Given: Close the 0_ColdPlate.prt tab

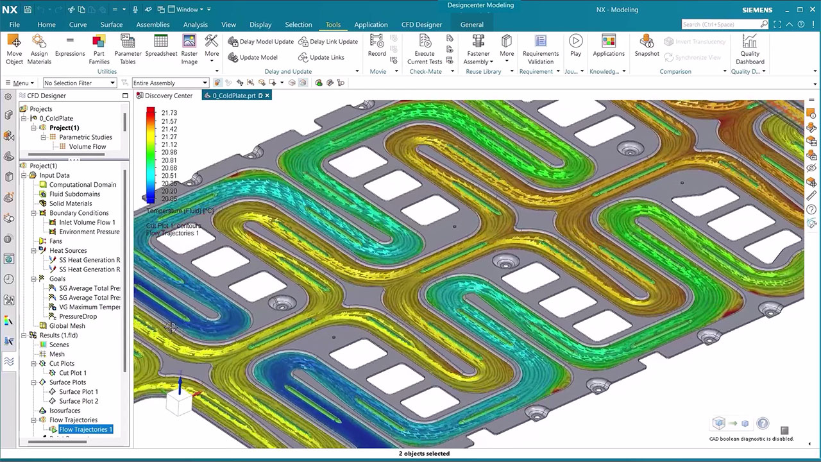Looking at the screenshot, I should point(267,96).
